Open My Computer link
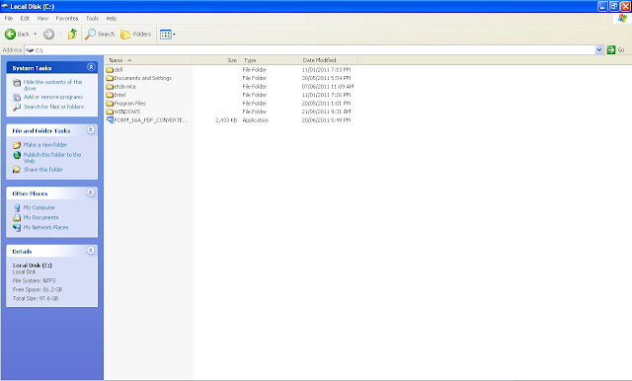Screen dimensions: 632x381 coord(39,207)
